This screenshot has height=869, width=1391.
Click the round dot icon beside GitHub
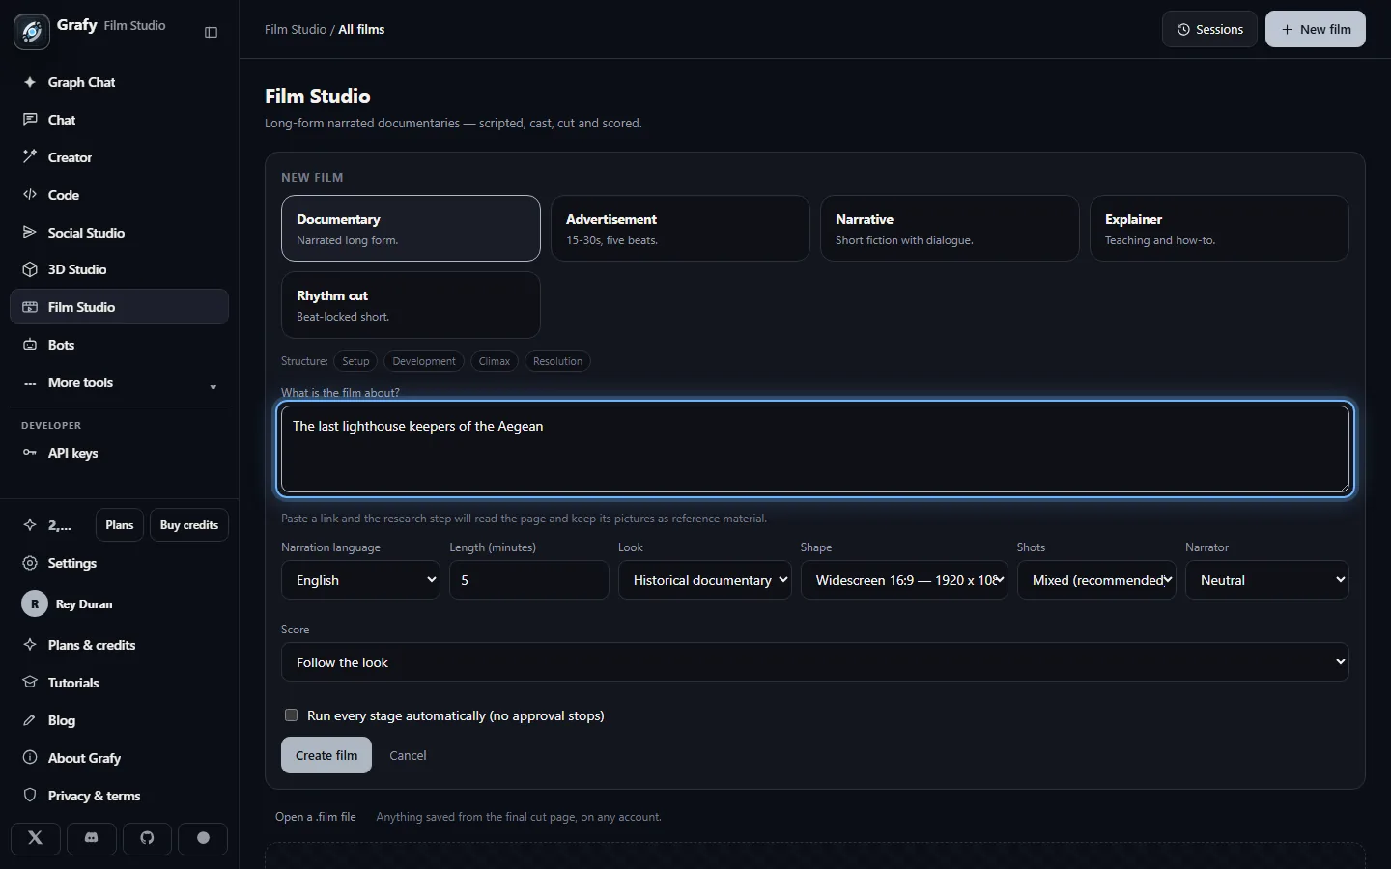tap(203, 838)
